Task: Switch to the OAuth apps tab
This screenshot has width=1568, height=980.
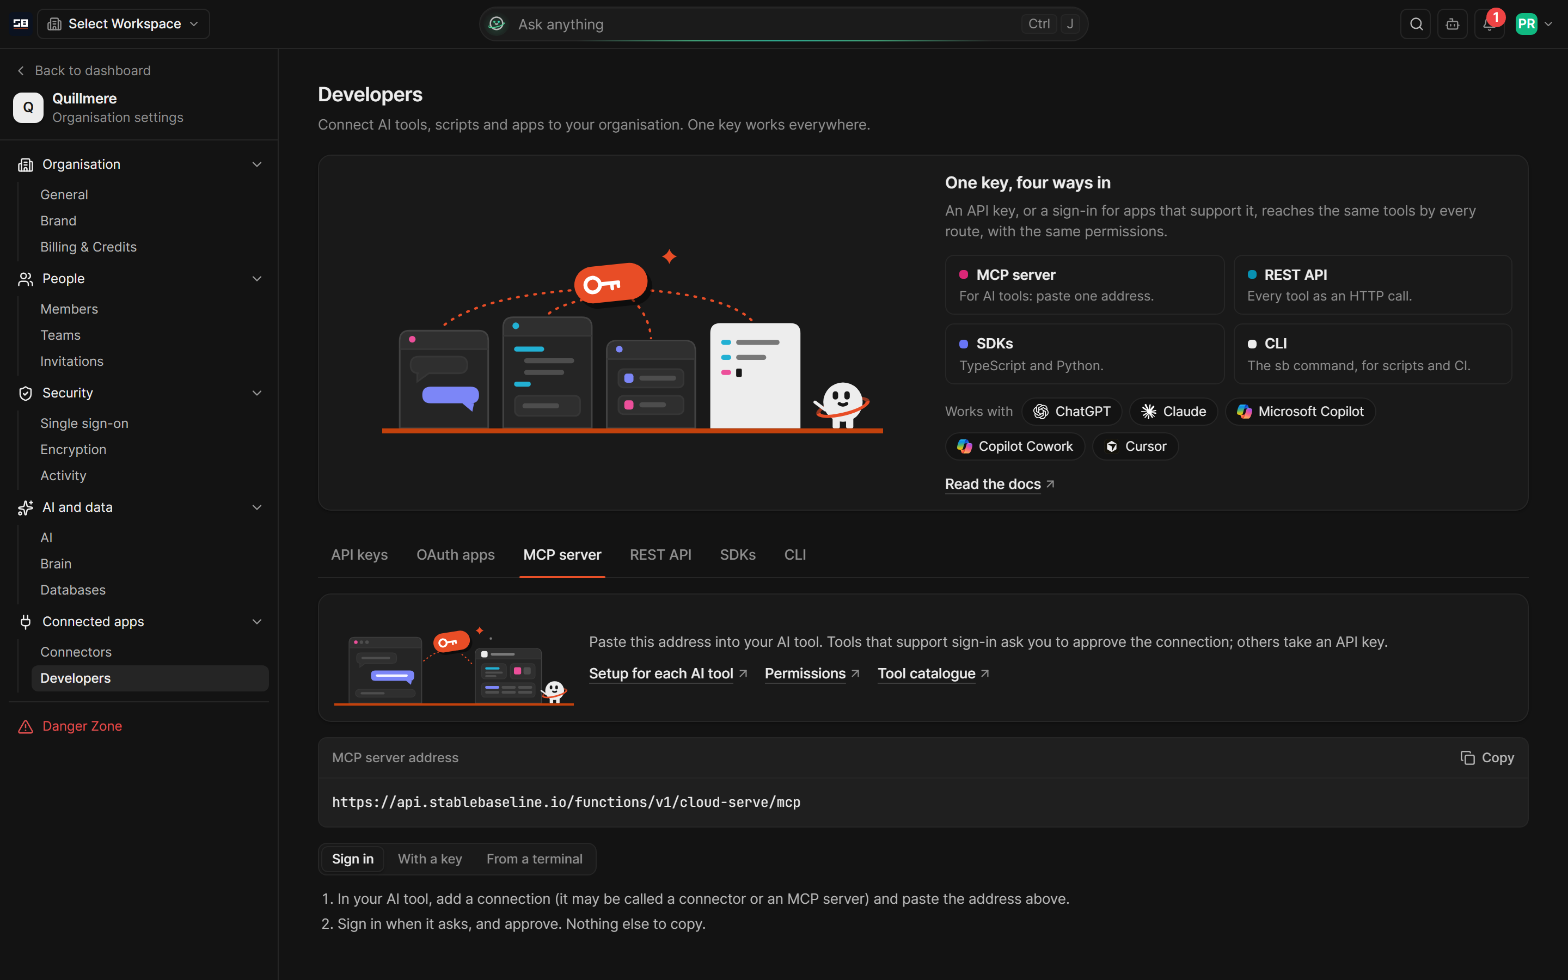Action: tap(456, 555)
